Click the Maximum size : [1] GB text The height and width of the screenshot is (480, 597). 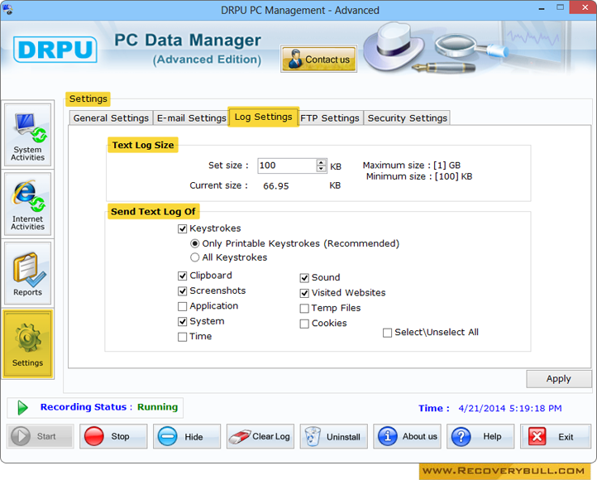point(411,166)
